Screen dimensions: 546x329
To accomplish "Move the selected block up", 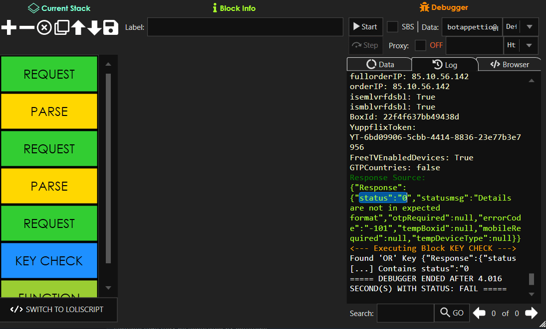I will (78, 27).
